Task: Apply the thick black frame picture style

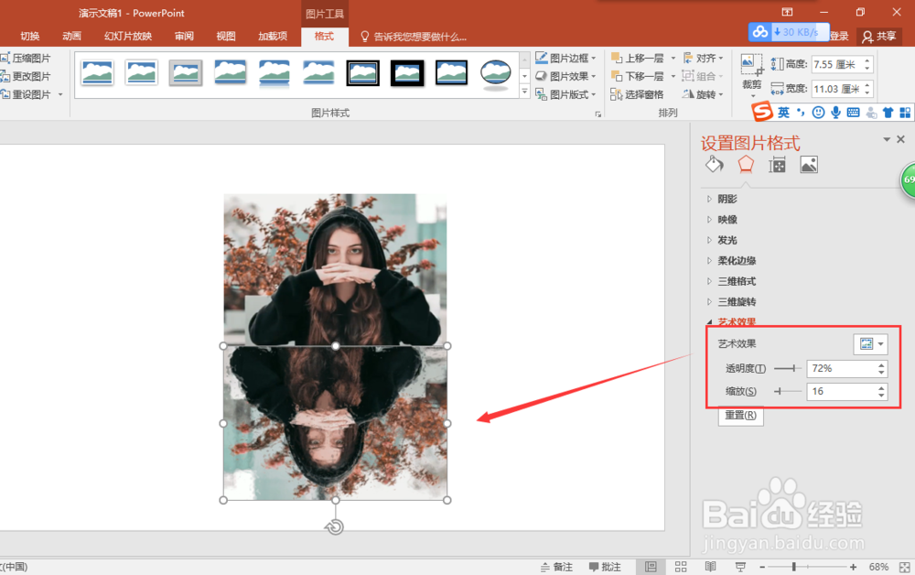Action: (x=407, y=73)
